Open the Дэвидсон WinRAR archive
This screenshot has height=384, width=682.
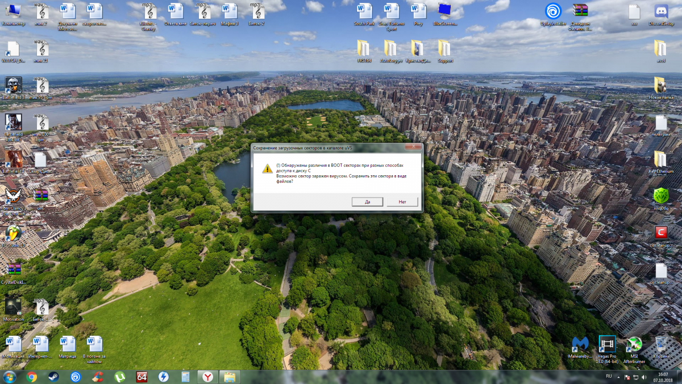[x=580, y=16]
